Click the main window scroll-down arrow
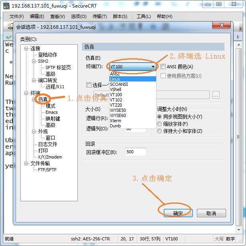This screenshot has width=246, height=246. [239, 230]
